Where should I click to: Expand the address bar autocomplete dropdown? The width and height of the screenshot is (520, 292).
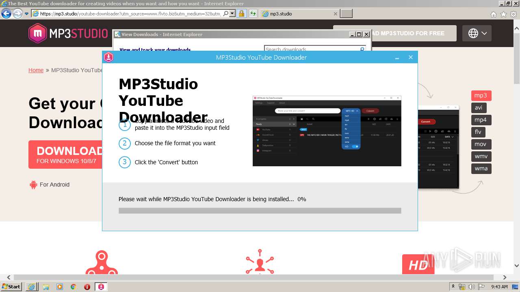coord(232,13)
